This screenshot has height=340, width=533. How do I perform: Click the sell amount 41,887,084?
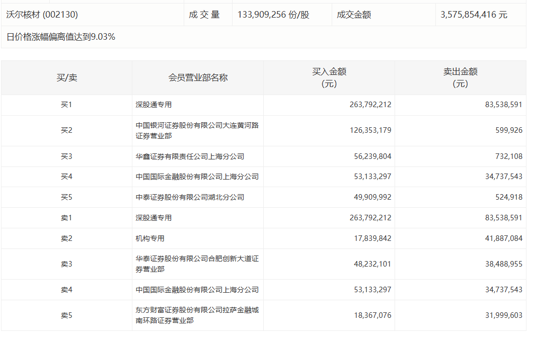tap(501, 238)
